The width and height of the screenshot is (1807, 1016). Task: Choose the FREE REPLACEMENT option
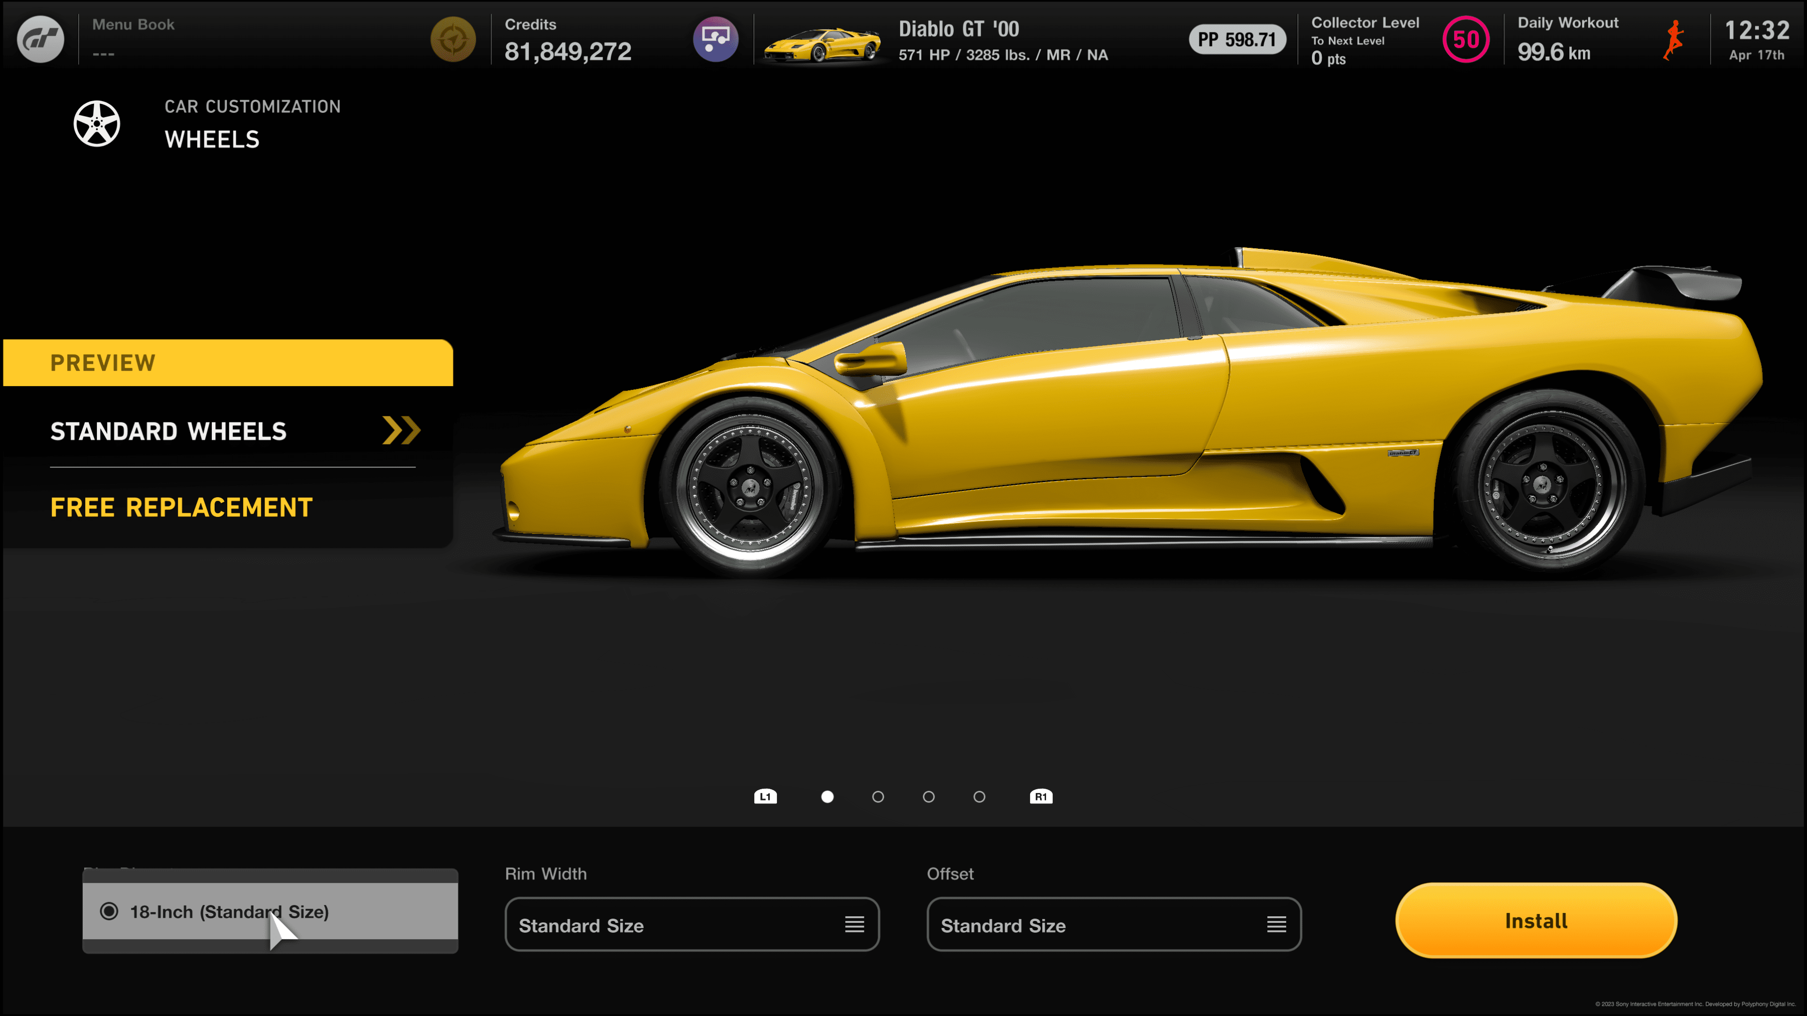181,507
